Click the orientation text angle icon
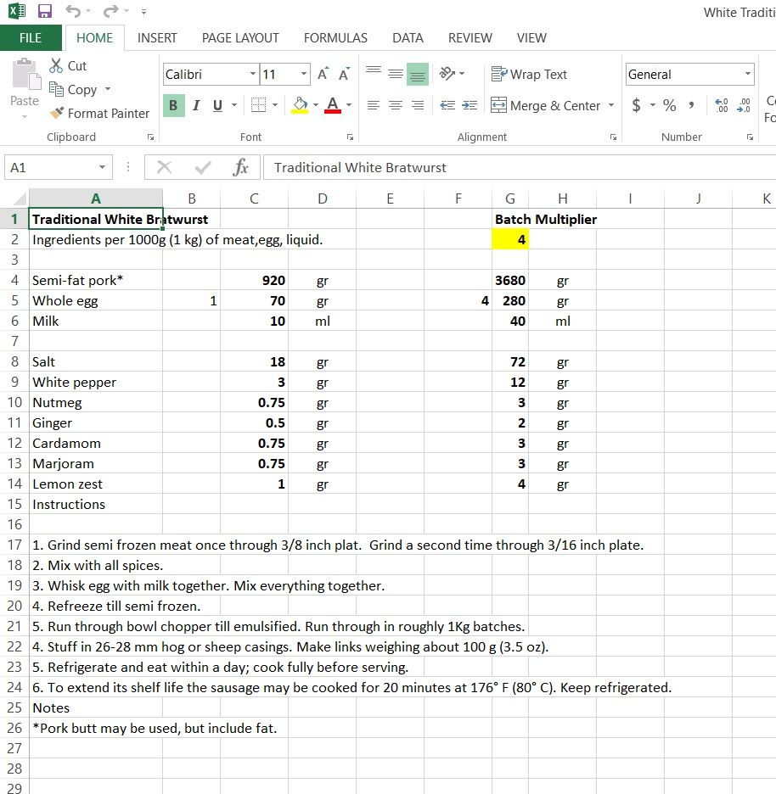The image size is (776, 794). point(447,74)
